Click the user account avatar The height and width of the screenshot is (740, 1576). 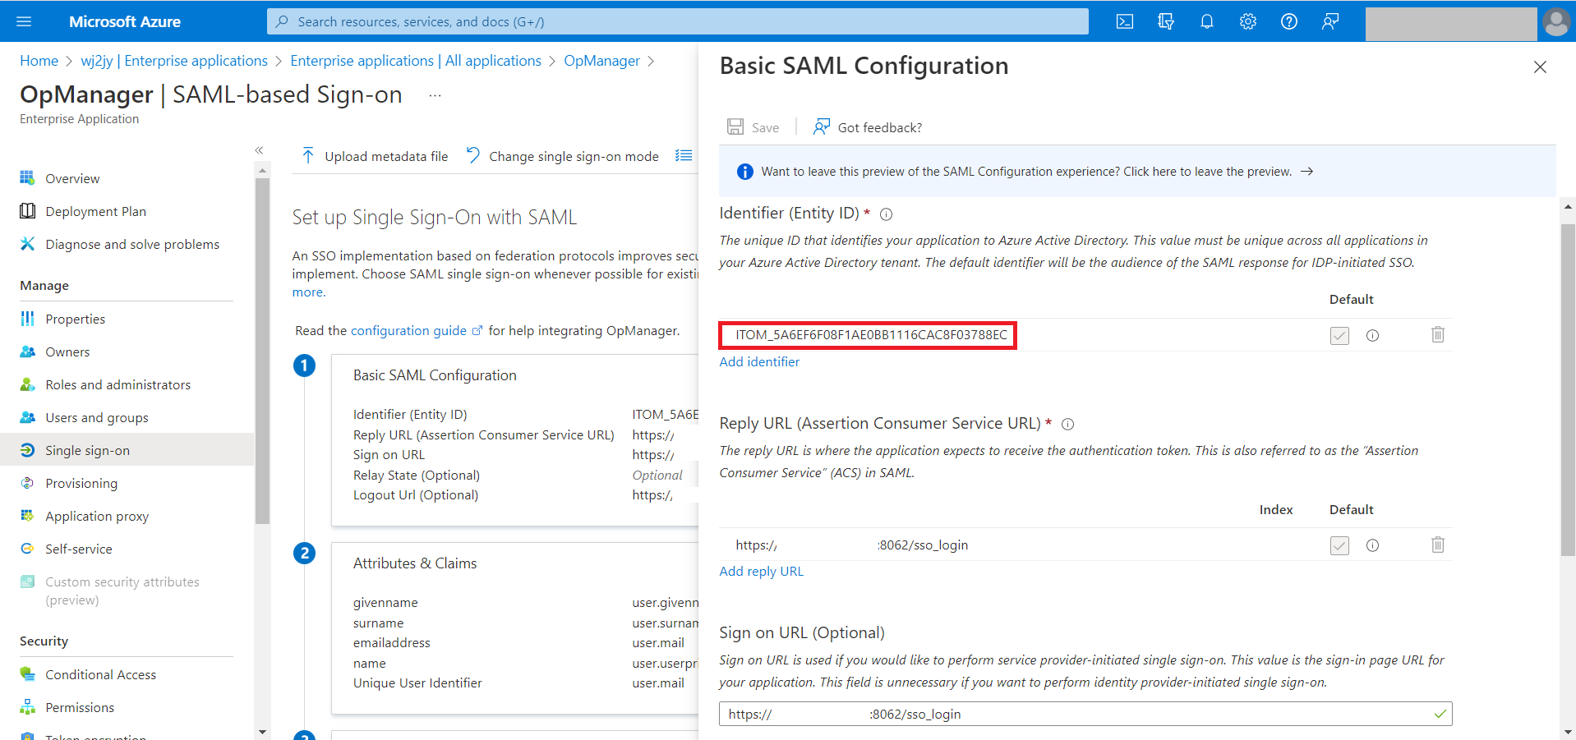[1556, 21]
